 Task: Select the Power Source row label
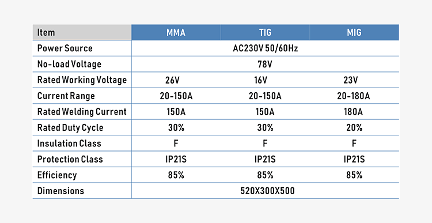[x=65, y=48]
